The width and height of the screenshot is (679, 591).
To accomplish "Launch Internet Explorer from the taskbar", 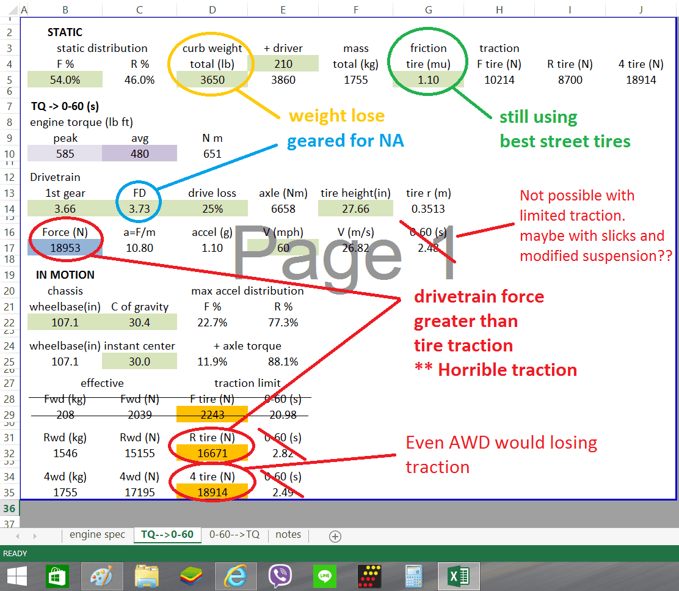I will 236,576.
